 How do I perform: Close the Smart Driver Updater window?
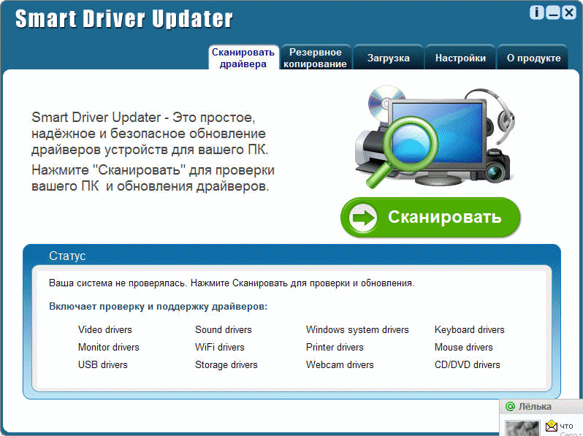click(569, 12)
